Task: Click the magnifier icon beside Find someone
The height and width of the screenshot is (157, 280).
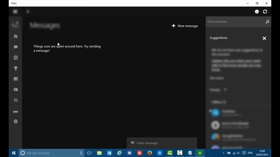Action: coord(267,22)
